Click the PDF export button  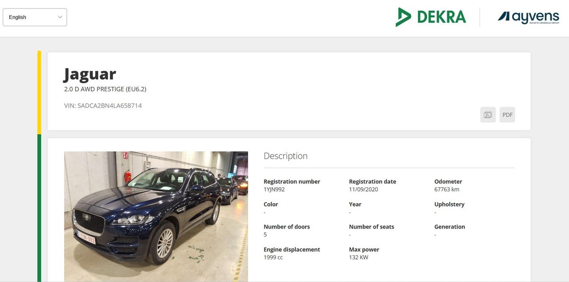click(x=507, y=115)
